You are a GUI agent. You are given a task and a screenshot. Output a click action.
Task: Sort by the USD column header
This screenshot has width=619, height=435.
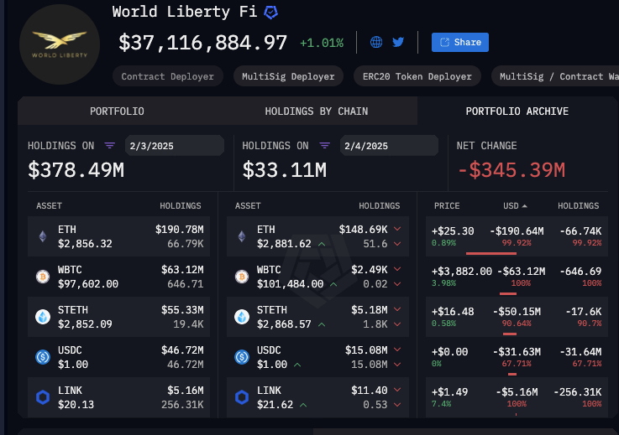pyautogui.click(x=515, y=205)
